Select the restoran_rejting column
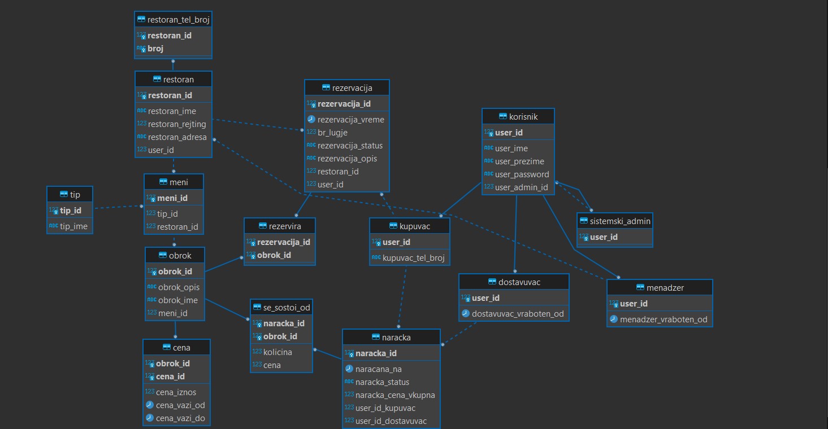 pyautogui.click(x=176, y=124)
